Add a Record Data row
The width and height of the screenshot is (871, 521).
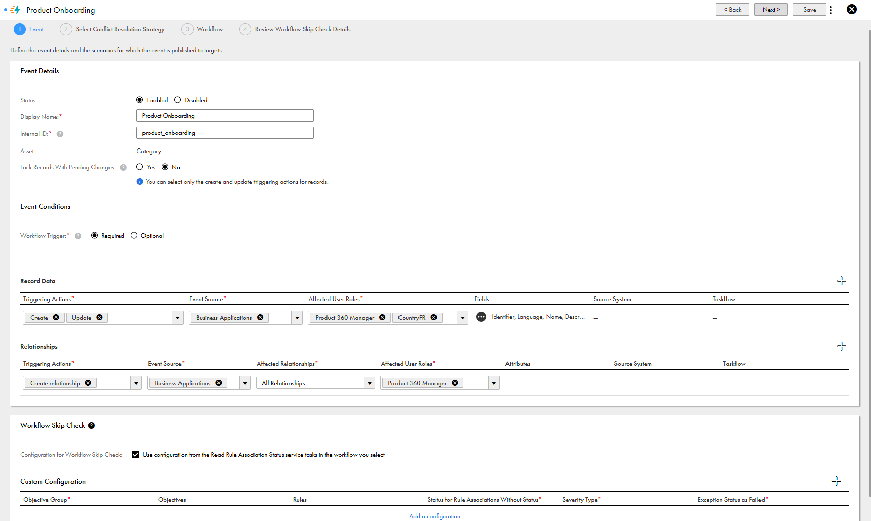[x=841, y=281]
